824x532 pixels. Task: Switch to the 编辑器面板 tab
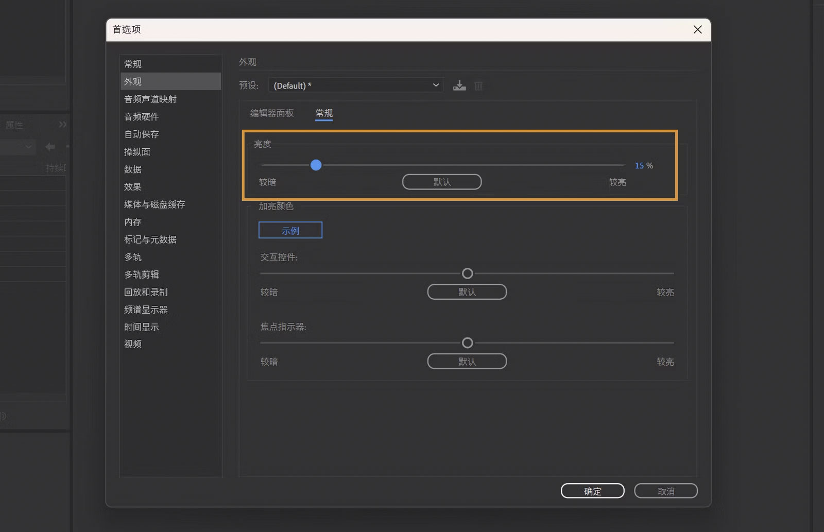coord(272,113)
